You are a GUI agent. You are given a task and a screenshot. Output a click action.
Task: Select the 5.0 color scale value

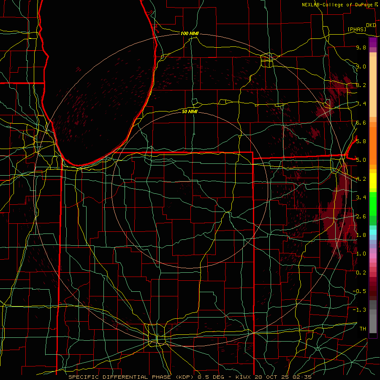361,160
